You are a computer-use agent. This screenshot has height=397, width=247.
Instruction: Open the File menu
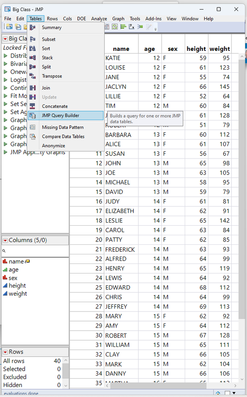coord(8,19)
